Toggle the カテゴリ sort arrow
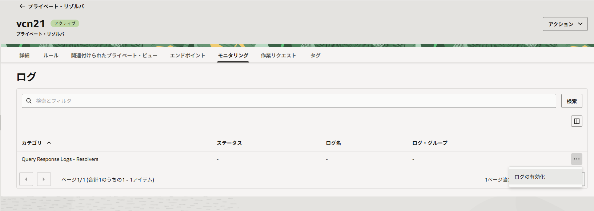The height and width of the screenshot is (211, 594). pyautogui.click(x=49, y=143)
